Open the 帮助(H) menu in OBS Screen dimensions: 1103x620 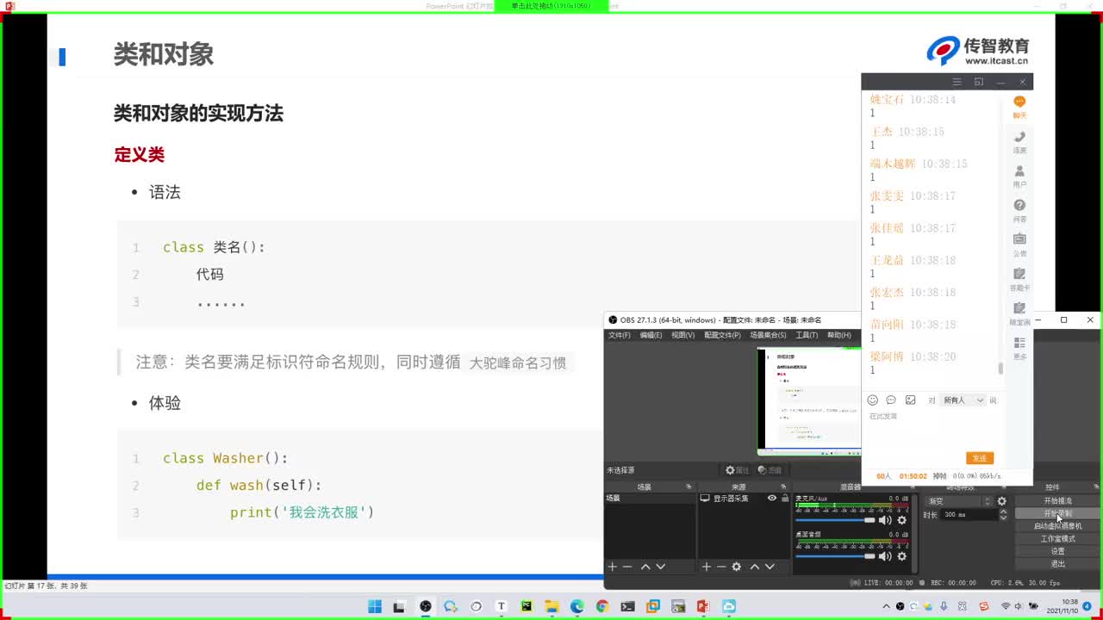pos(838,335)
